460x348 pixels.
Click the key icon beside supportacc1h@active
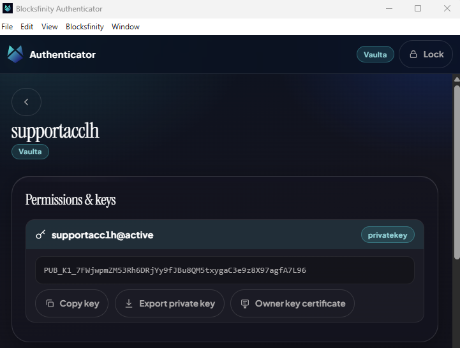[x=40, y=235]
